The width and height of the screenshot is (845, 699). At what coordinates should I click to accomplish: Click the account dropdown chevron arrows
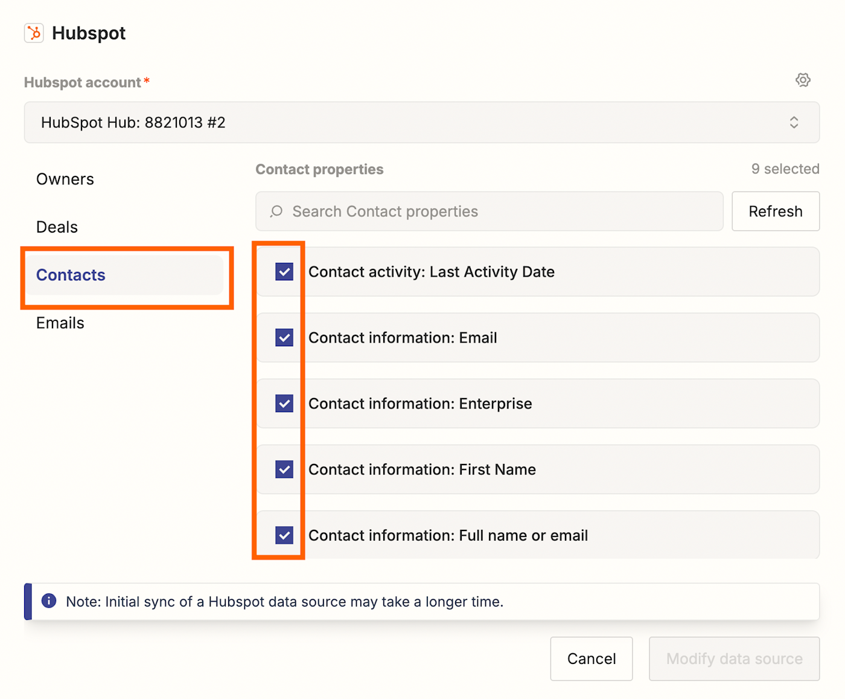click(794, 123)
